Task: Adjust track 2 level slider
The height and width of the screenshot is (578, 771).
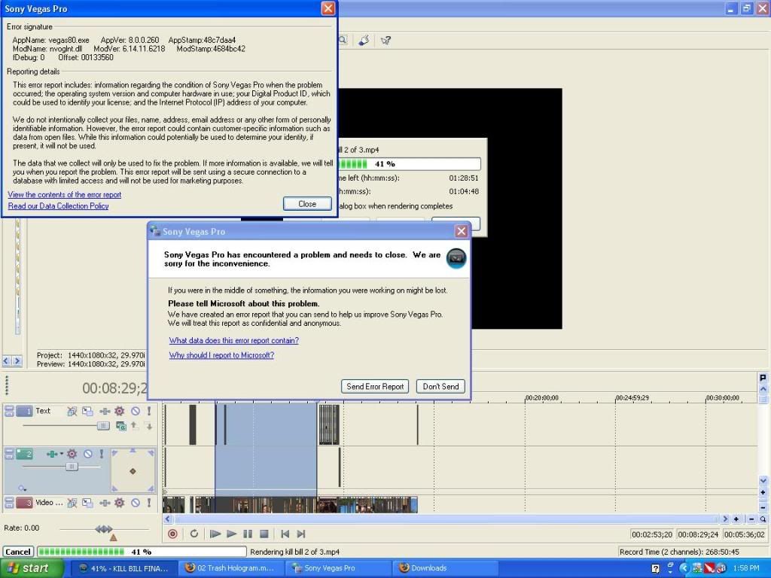Action: pyautogui.click(x=72, y=467)
